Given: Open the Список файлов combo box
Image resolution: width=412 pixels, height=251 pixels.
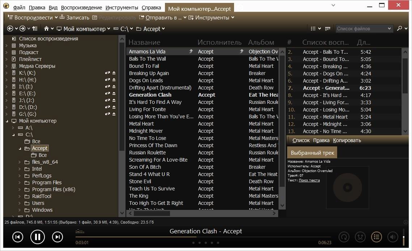Looking at the screenshot, I should click(364, 28).
